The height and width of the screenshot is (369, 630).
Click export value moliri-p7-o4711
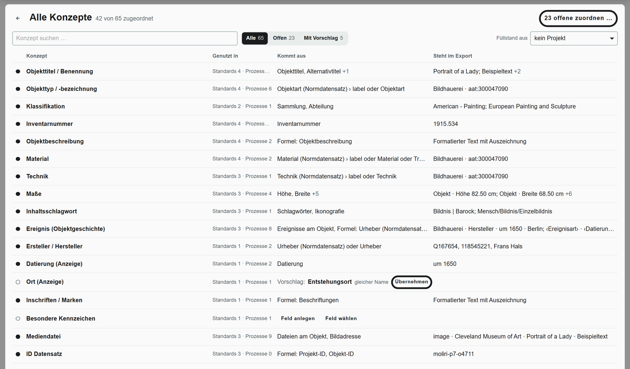pyautogui.click(x=453, y=354)
